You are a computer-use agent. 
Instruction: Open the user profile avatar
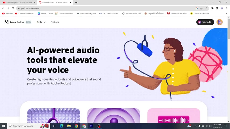coord(219,22)
